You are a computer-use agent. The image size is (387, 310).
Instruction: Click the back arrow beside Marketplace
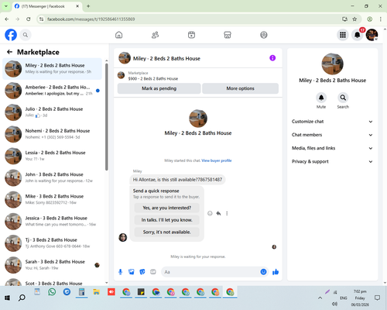pos(9,52)
